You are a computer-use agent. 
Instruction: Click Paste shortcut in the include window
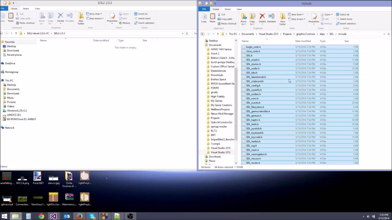227,24
